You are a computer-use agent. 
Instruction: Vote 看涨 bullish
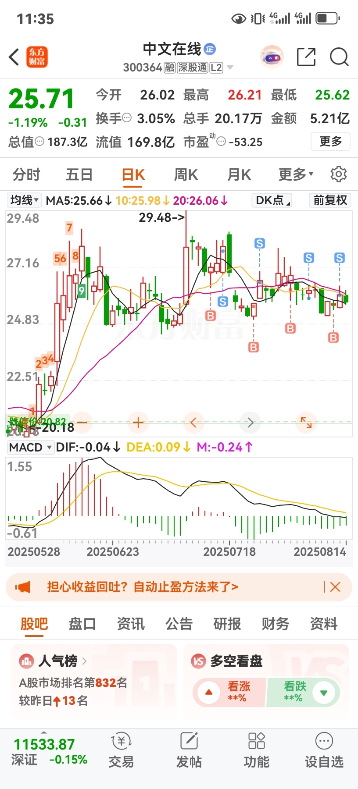(229, 693)
